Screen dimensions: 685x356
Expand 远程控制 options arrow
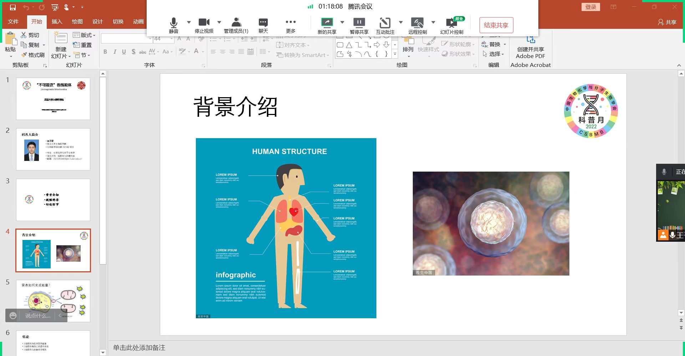coord(433,22)
